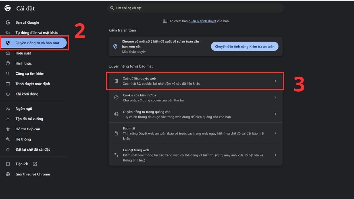Screen dimensions: 354x199
Task: Open Quyền riêng tư trong quảng cáo chevron
Action: pos(275,114)
